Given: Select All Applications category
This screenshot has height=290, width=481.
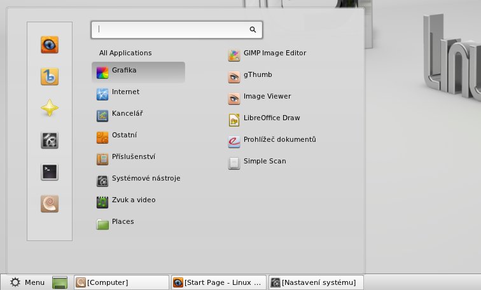Looking at the screenshot, I should click(x=125, y=53).
